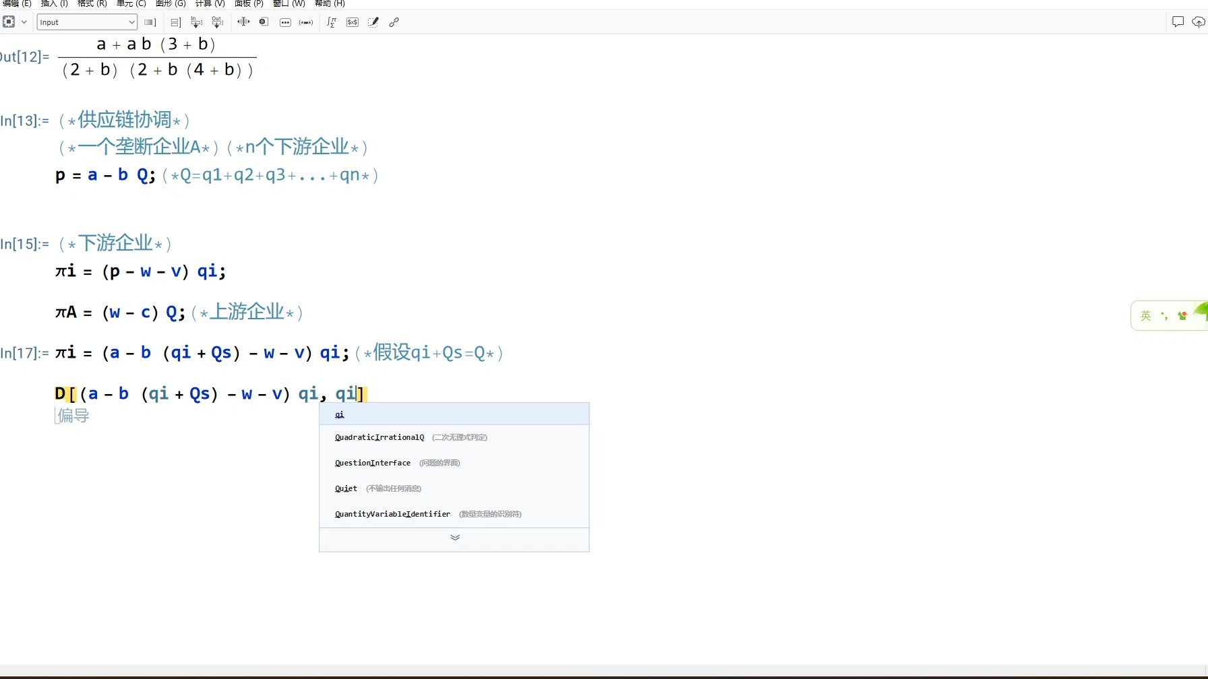Click the comment 上游企业
The height and width of the screenshot is (679, 1208).
coord(247,312)
